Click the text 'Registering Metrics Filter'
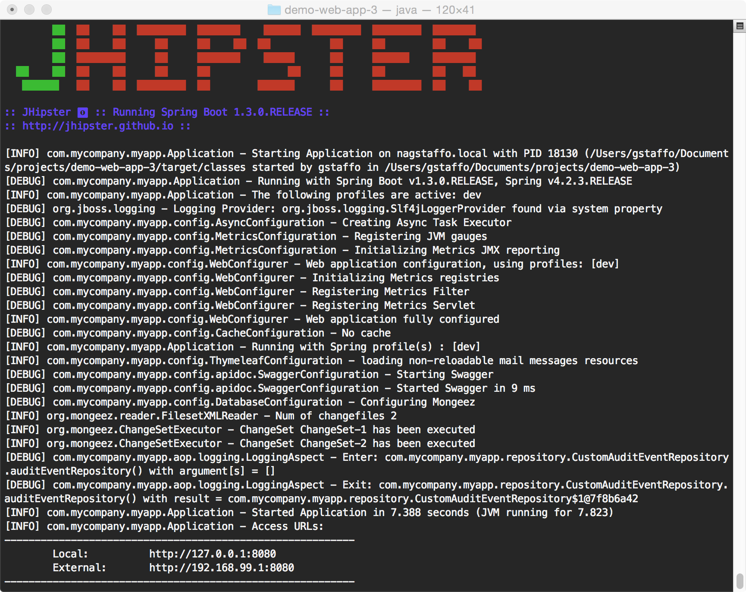The image size is (746, 592). (391, 292)
